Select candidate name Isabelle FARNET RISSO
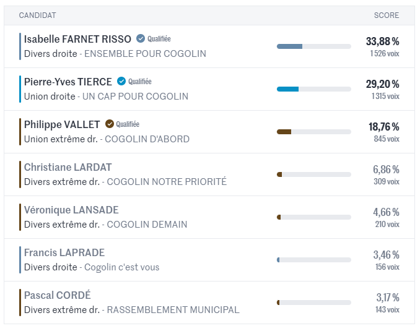Viewport: 420px width, 331px height. tap(77, 39)
